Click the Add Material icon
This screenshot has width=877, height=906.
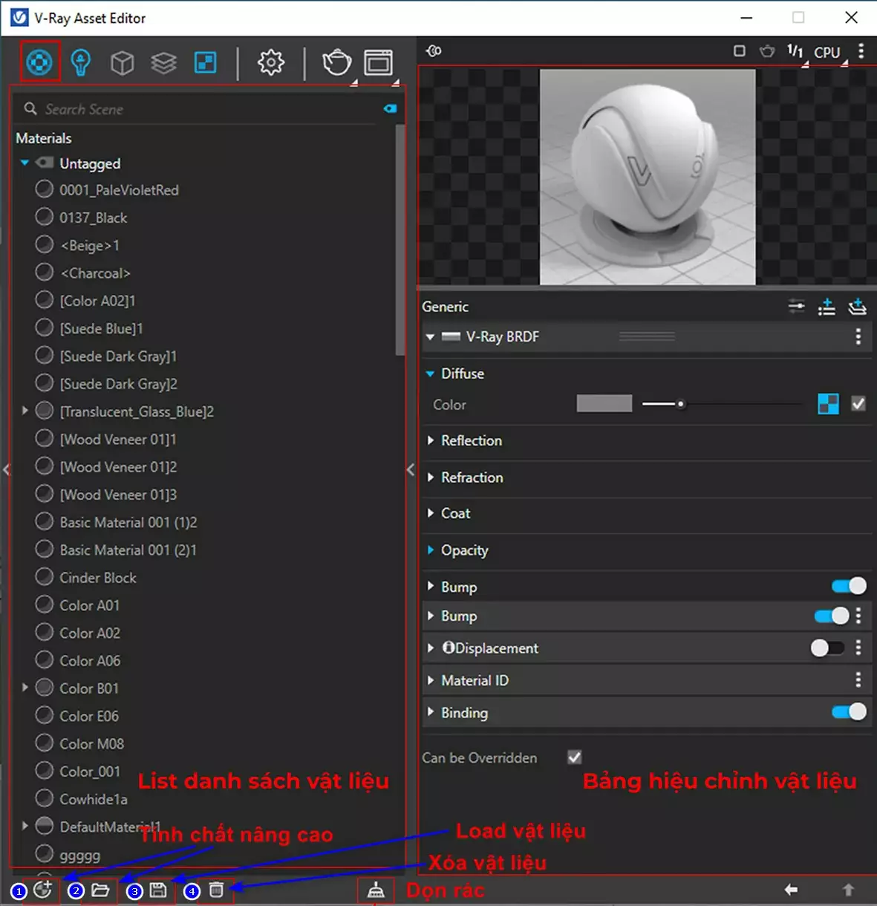pos(42,890)
